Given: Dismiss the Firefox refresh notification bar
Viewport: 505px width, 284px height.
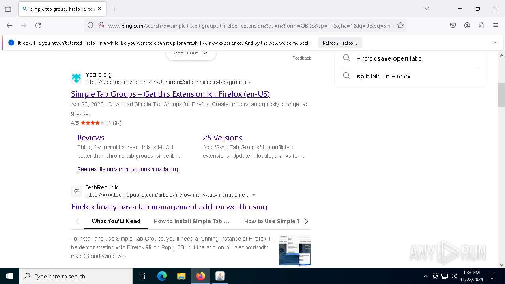Looking at the screenshot, I should point(495,43).
